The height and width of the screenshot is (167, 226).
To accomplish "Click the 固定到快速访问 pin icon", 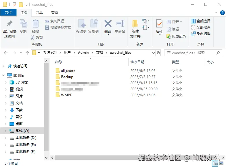I will tap(10, 24).
